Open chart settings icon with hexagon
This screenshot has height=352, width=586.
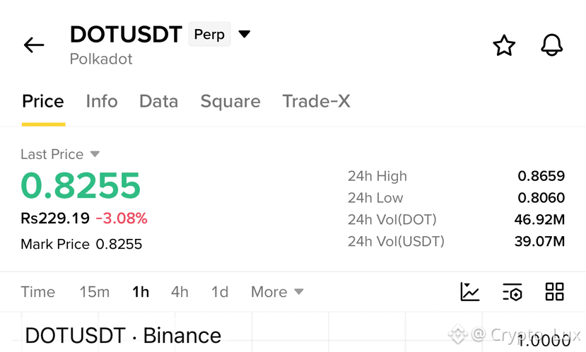tap(512, 291)
